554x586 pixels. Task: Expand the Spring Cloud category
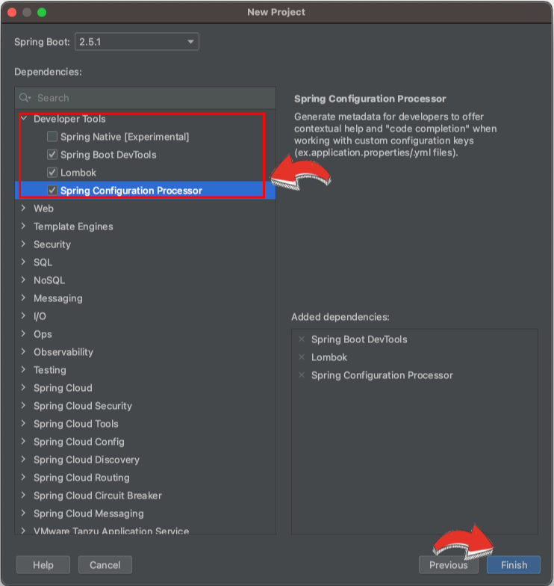pos(24,387)
